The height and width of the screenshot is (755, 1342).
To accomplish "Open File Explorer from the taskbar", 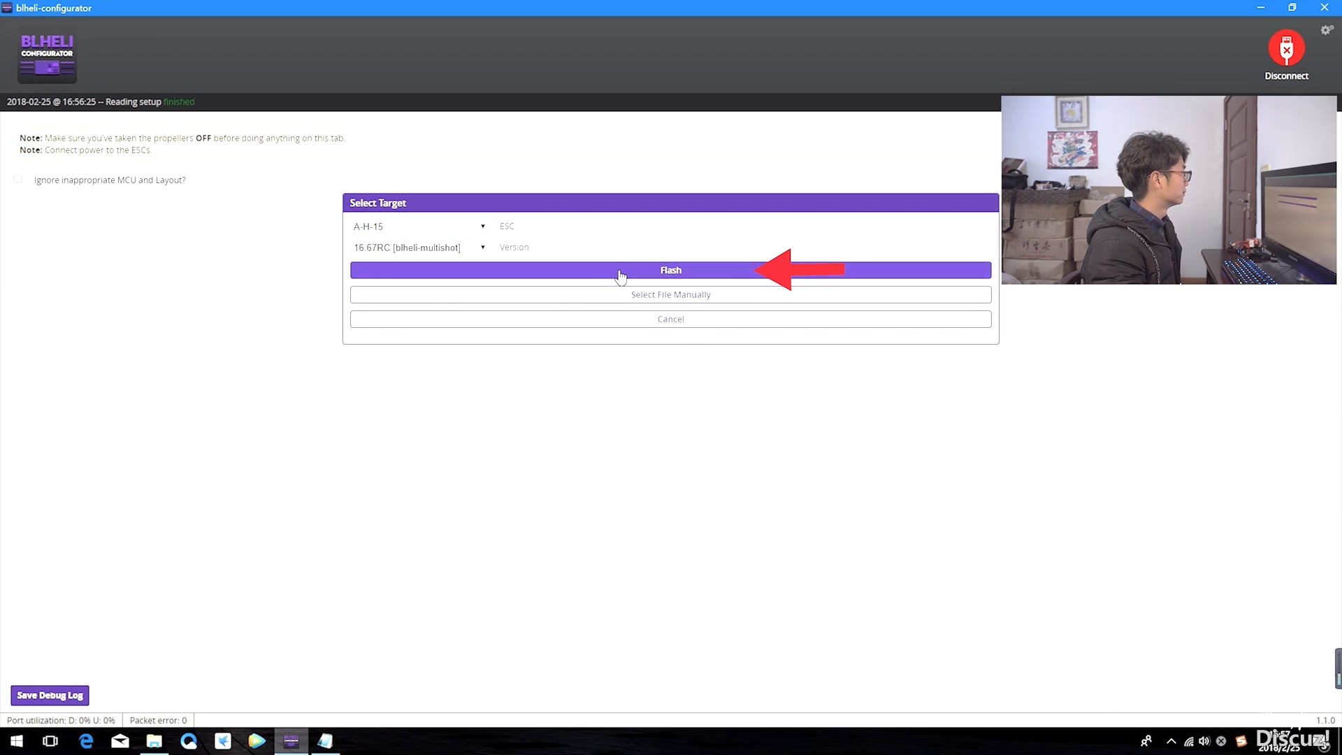I will click(x=154, y=741).
